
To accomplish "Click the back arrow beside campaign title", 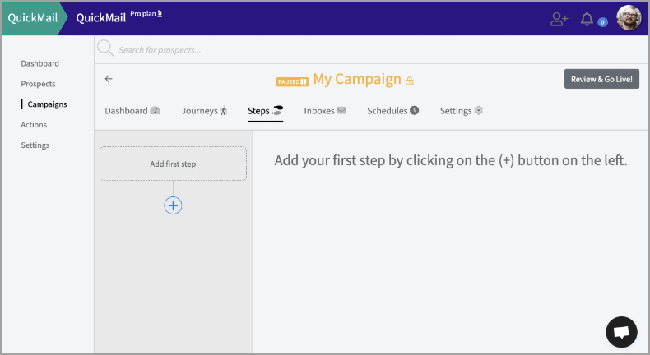I will [109, 79].
